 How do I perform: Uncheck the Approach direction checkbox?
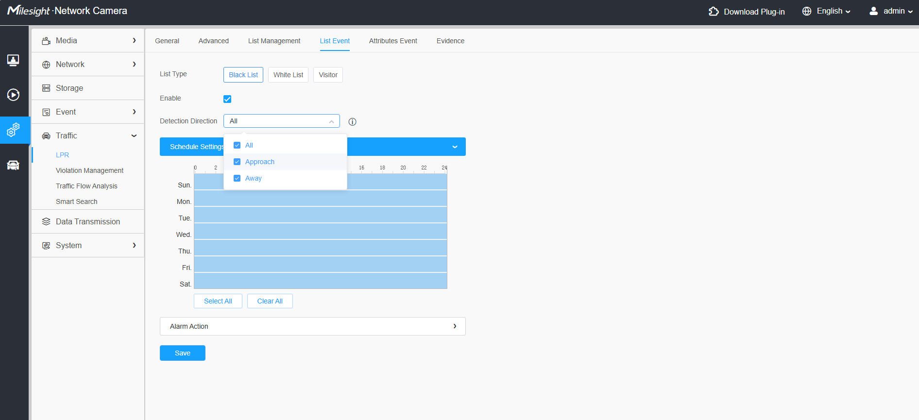[237, 162]
